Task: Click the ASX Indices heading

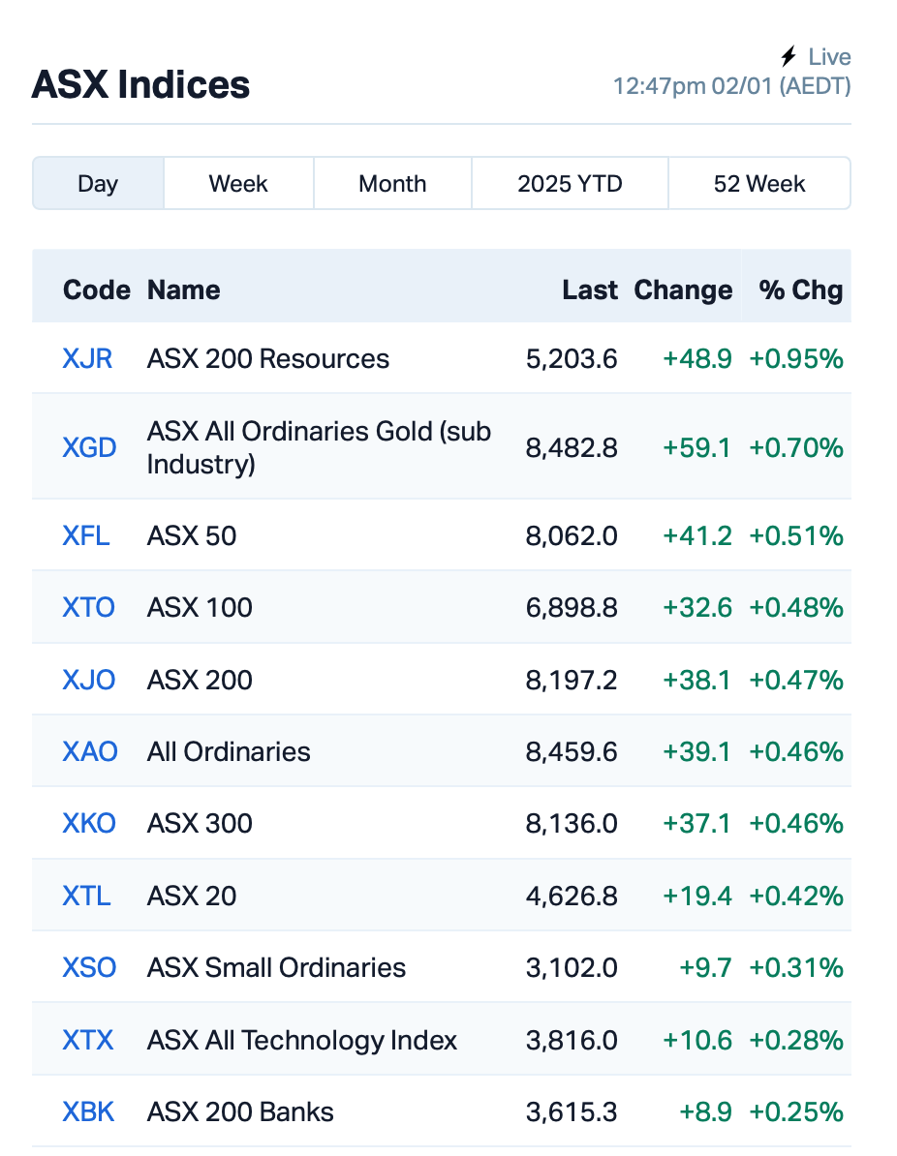Action: pos(140,84)
